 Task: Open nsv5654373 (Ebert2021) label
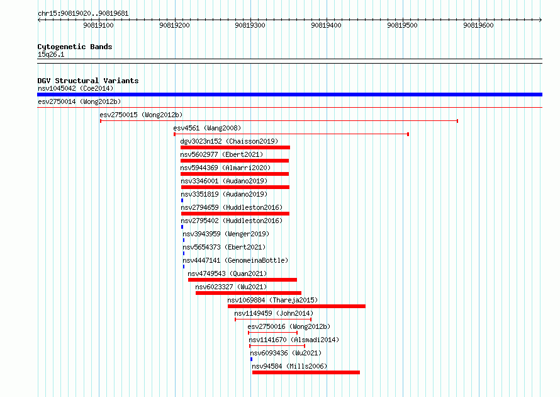[224, 247]
